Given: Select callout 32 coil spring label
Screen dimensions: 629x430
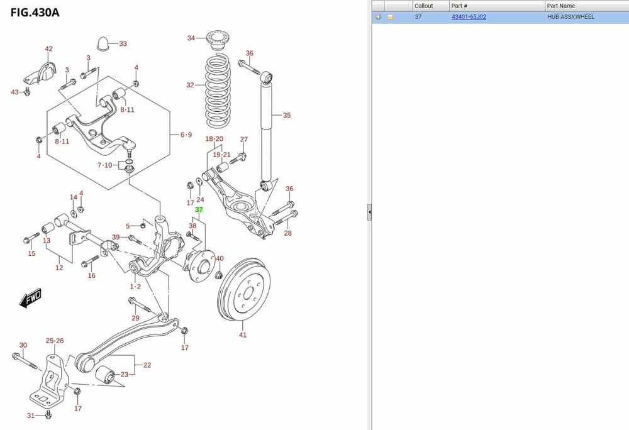Looking at the screenshot, I should click(x=190, y=85).
